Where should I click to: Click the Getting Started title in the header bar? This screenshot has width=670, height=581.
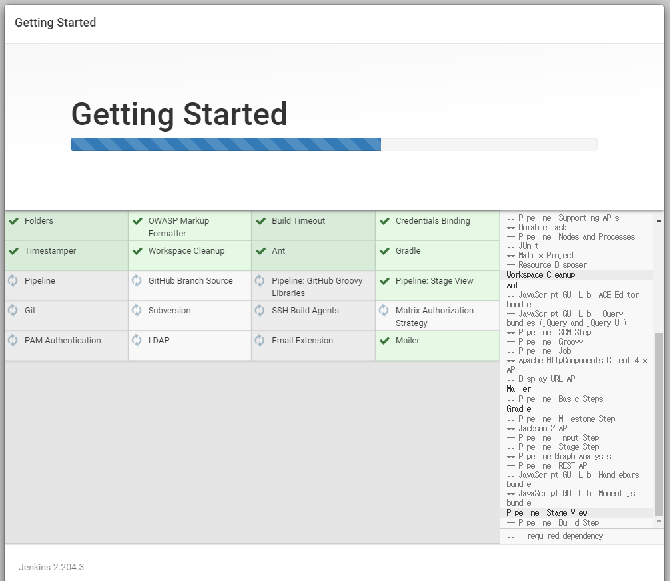coord(55,22)
